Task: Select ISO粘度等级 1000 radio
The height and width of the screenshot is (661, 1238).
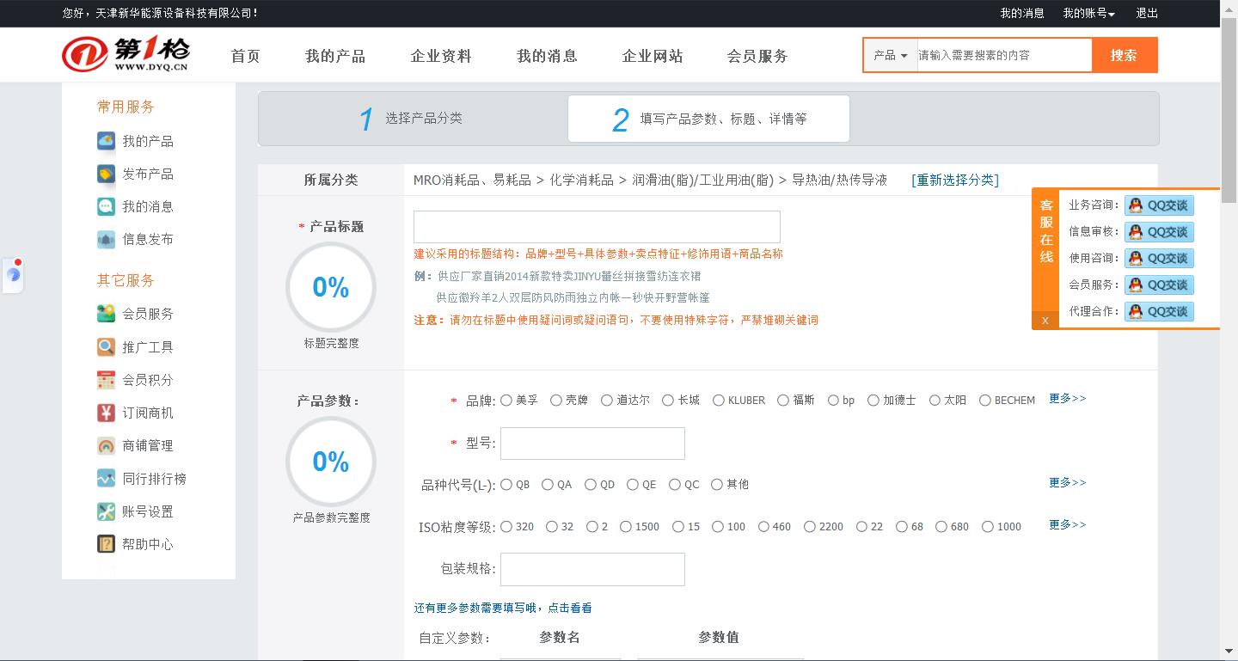Action: coord(988,526)
